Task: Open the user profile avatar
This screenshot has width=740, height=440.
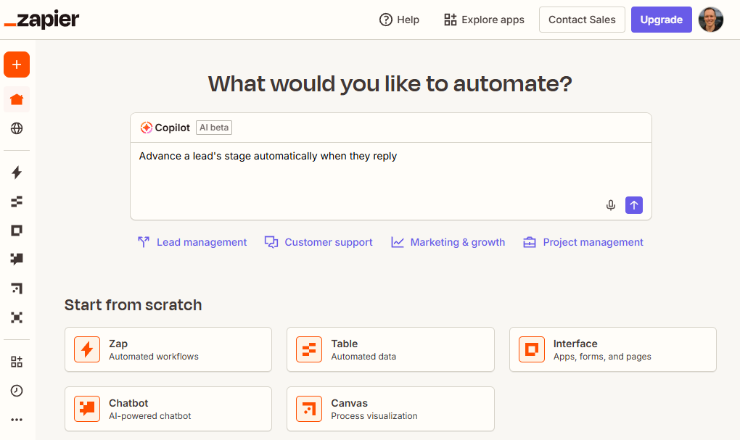Action: point(711,20)
